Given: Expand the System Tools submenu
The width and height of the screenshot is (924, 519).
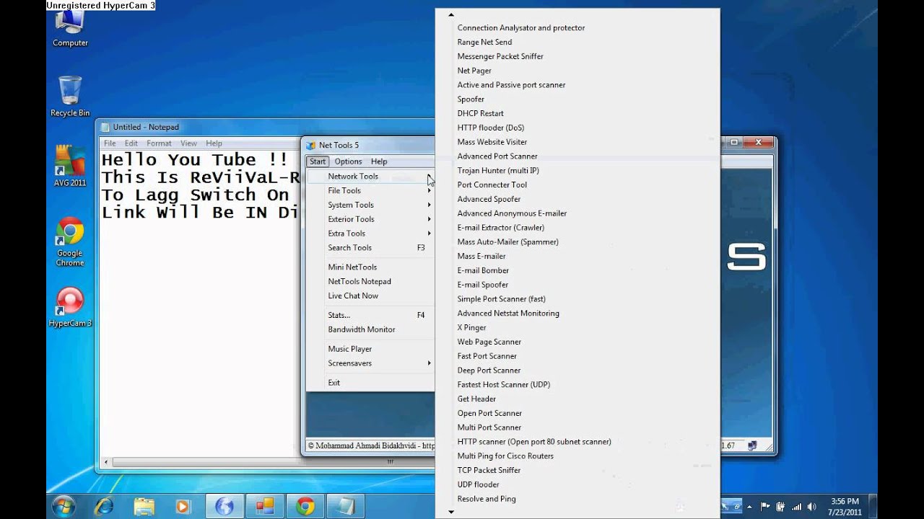Looking at the screenshot, I should 370,205.
